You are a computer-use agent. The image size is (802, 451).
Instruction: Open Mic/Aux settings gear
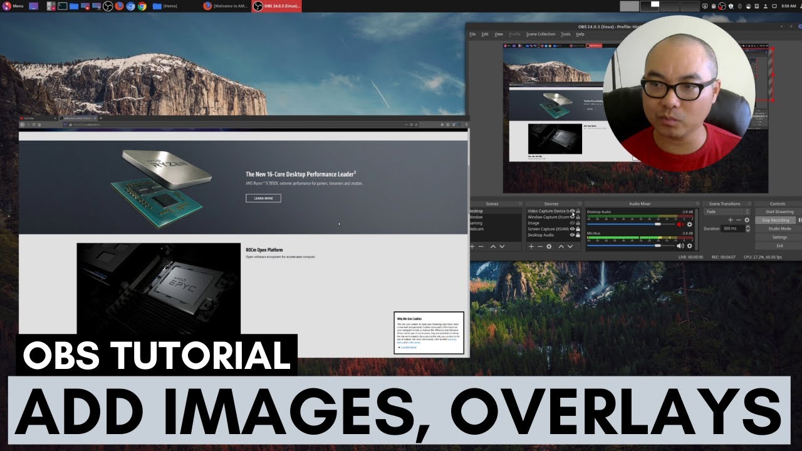689,246
